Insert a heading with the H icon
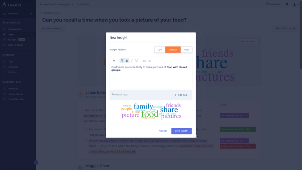Viewport: 302px width, 170px height. (114, 61)
